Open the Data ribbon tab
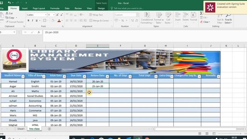The width and height of the screenshot is (247, 139). pyautogui.click(x=67, y=8)
